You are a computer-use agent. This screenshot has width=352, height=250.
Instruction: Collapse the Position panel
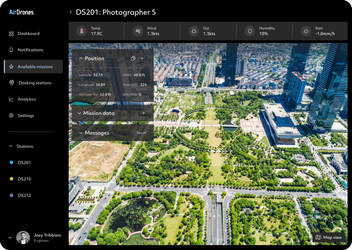(81, 59)
